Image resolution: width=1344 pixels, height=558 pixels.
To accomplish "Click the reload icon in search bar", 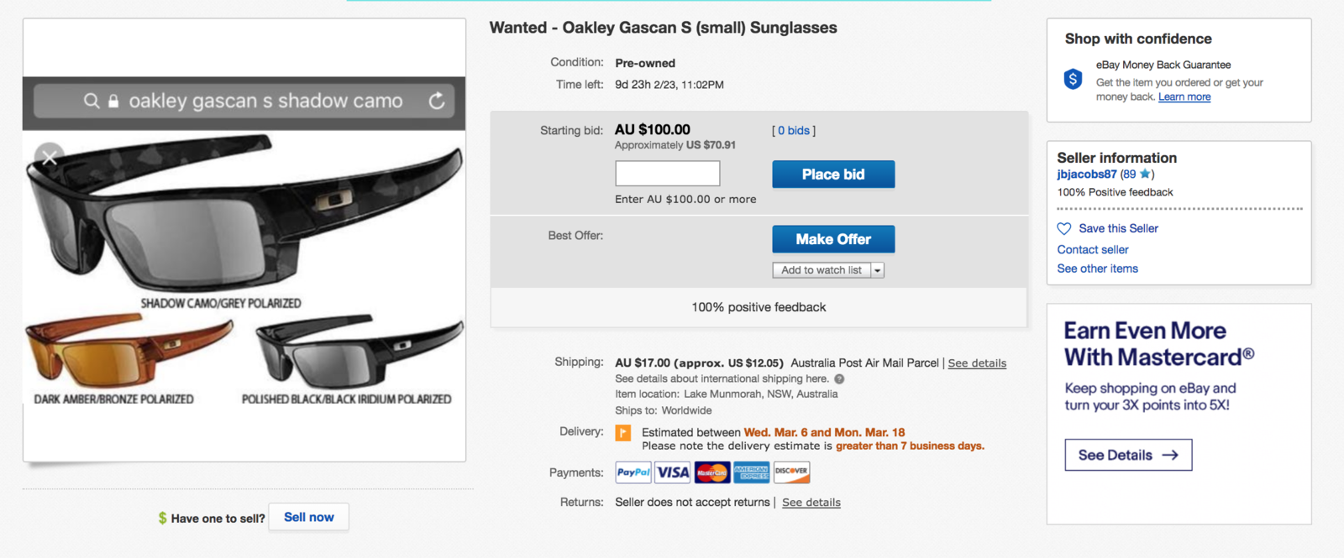I will click(437, 101).
